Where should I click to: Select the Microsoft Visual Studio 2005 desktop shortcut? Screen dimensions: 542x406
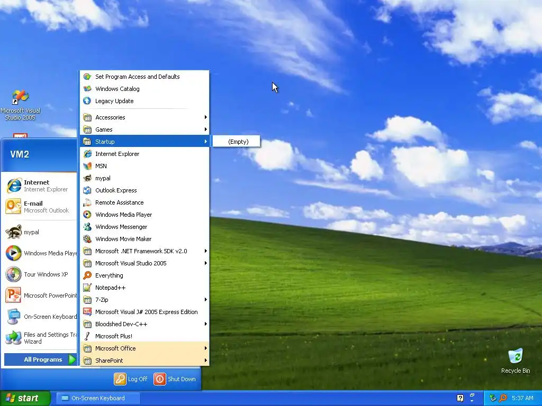[21, 105]
